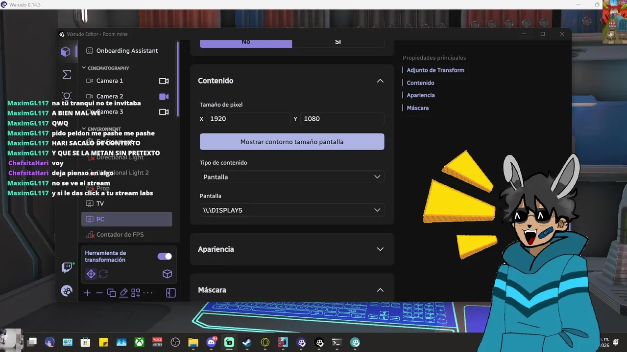Click the asset list scrollbar
The height and width of the screenshot is (352, 627).
[178, 78]
